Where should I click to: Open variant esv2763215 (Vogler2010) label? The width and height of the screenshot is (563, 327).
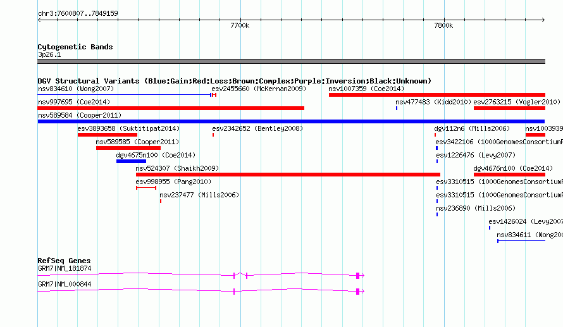(517, 102)
